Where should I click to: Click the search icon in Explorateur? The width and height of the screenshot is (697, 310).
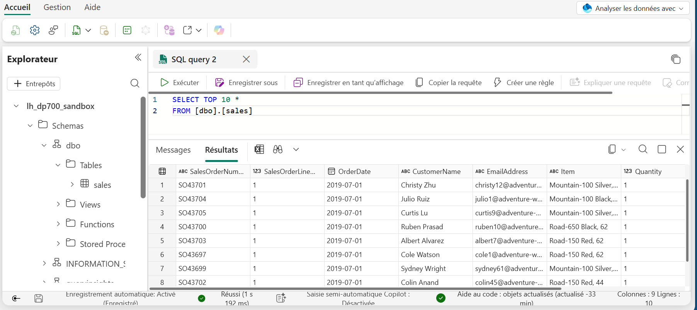tap(135, 83)
